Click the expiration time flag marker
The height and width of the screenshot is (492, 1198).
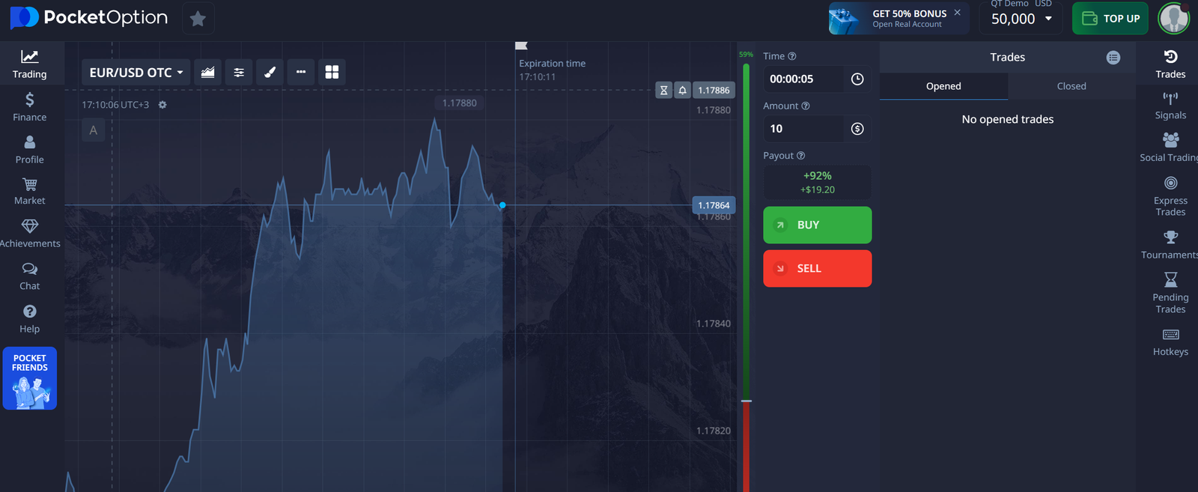[x=521, y=46]
